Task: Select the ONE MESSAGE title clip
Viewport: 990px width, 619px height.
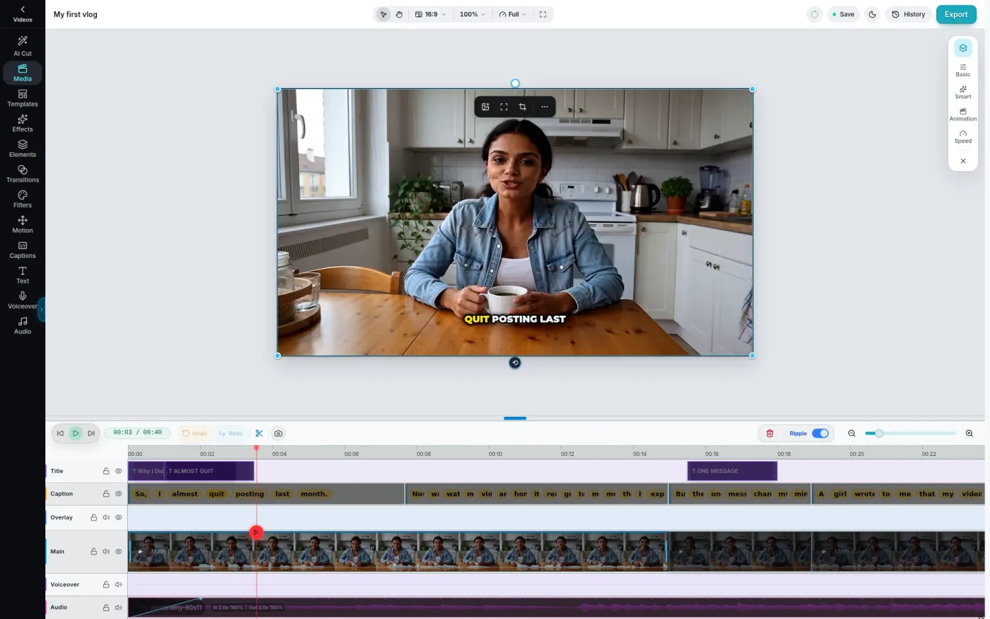Action: [732, 471]
